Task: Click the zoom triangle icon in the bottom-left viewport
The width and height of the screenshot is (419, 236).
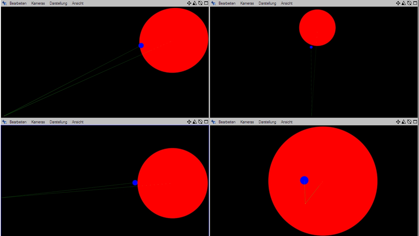Action: click(x=195, y=122)
